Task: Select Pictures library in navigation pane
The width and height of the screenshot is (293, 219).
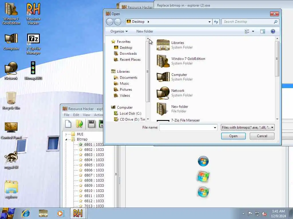Action: point(126,90)
